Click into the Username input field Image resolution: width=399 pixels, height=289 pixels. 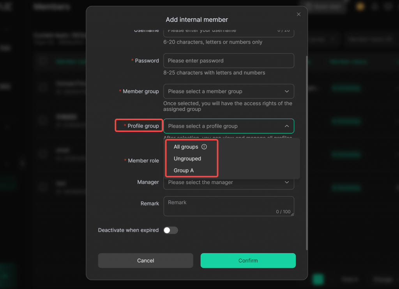pyautogui.click(x=218, y=31)
